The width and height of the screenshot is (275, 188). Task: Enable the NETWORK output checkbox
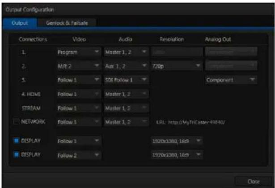click(x=16, y=121)
